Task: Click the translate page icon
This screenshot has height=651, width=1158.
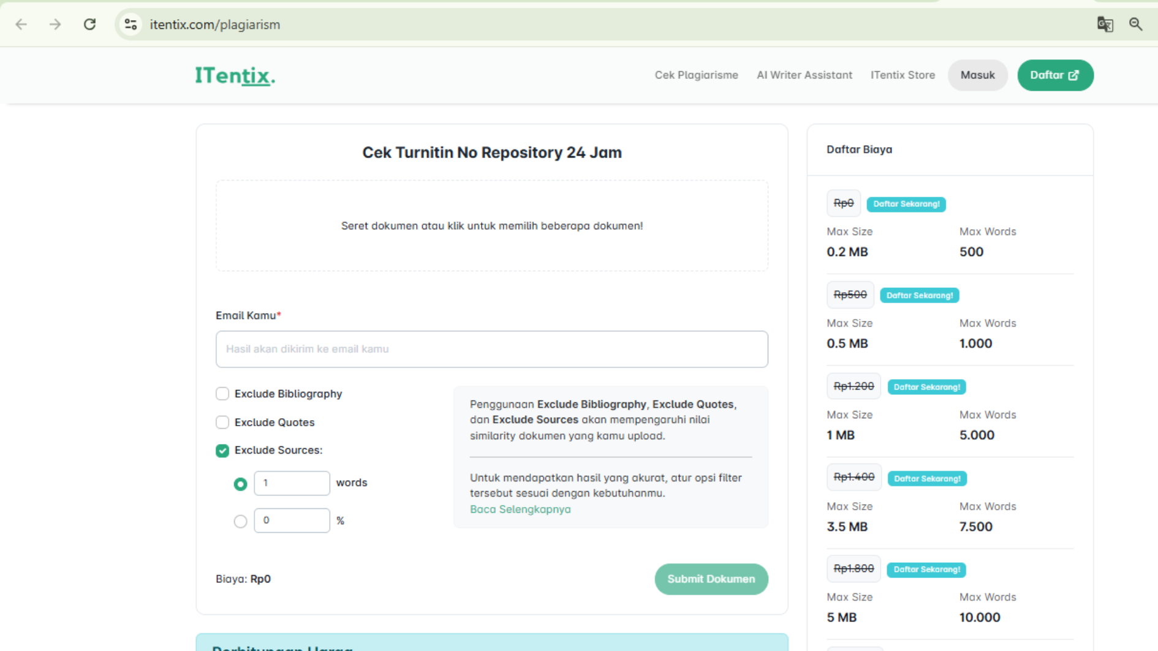Action: pyautogui.click(x=1105, y=24)
